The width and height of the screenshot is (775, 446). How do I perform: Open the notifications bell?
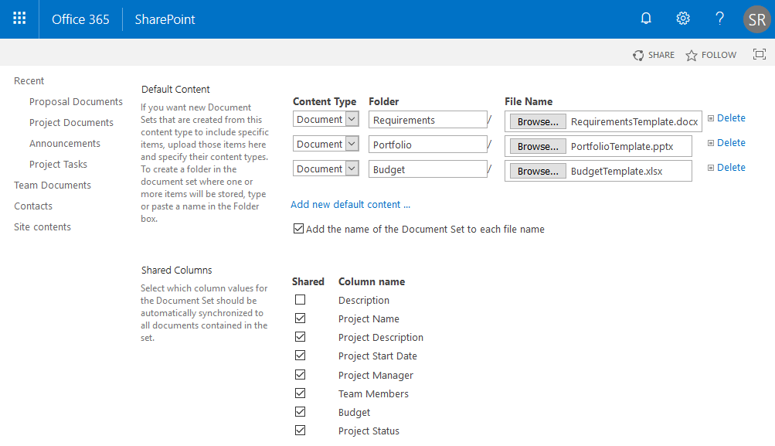[x=647, y=19]
